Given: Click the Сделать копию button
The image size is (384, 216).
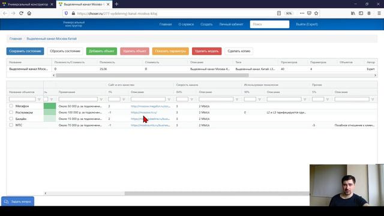Looking at the screenshot, I should (x=239, y=51).
